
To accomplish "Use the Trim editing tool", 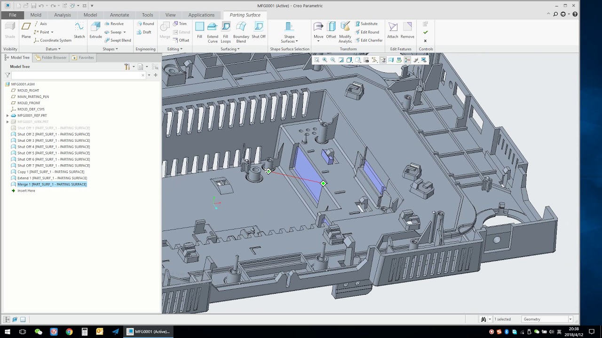I will (180, 23).
